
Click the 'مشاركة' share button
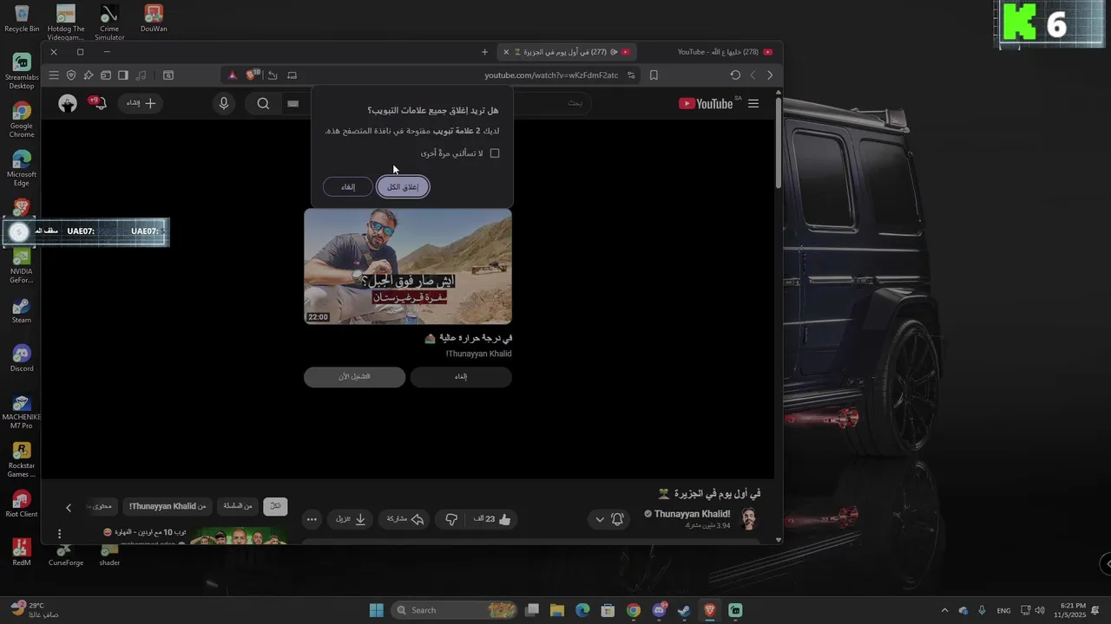404,519
